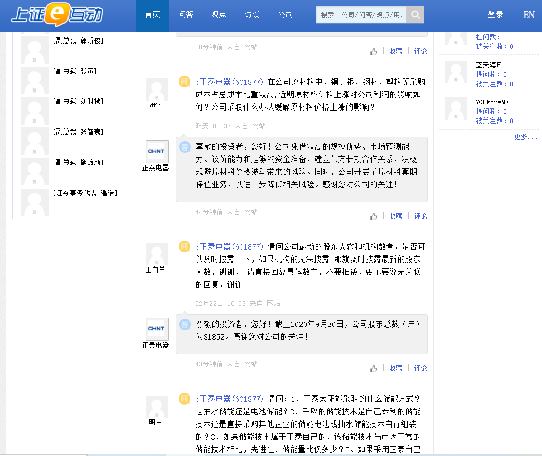Click the 上证e互动 site logo

[57, 15]
